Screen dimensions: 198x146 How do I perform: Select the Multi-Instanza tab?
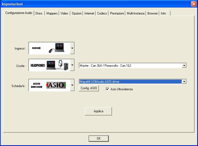136,13
